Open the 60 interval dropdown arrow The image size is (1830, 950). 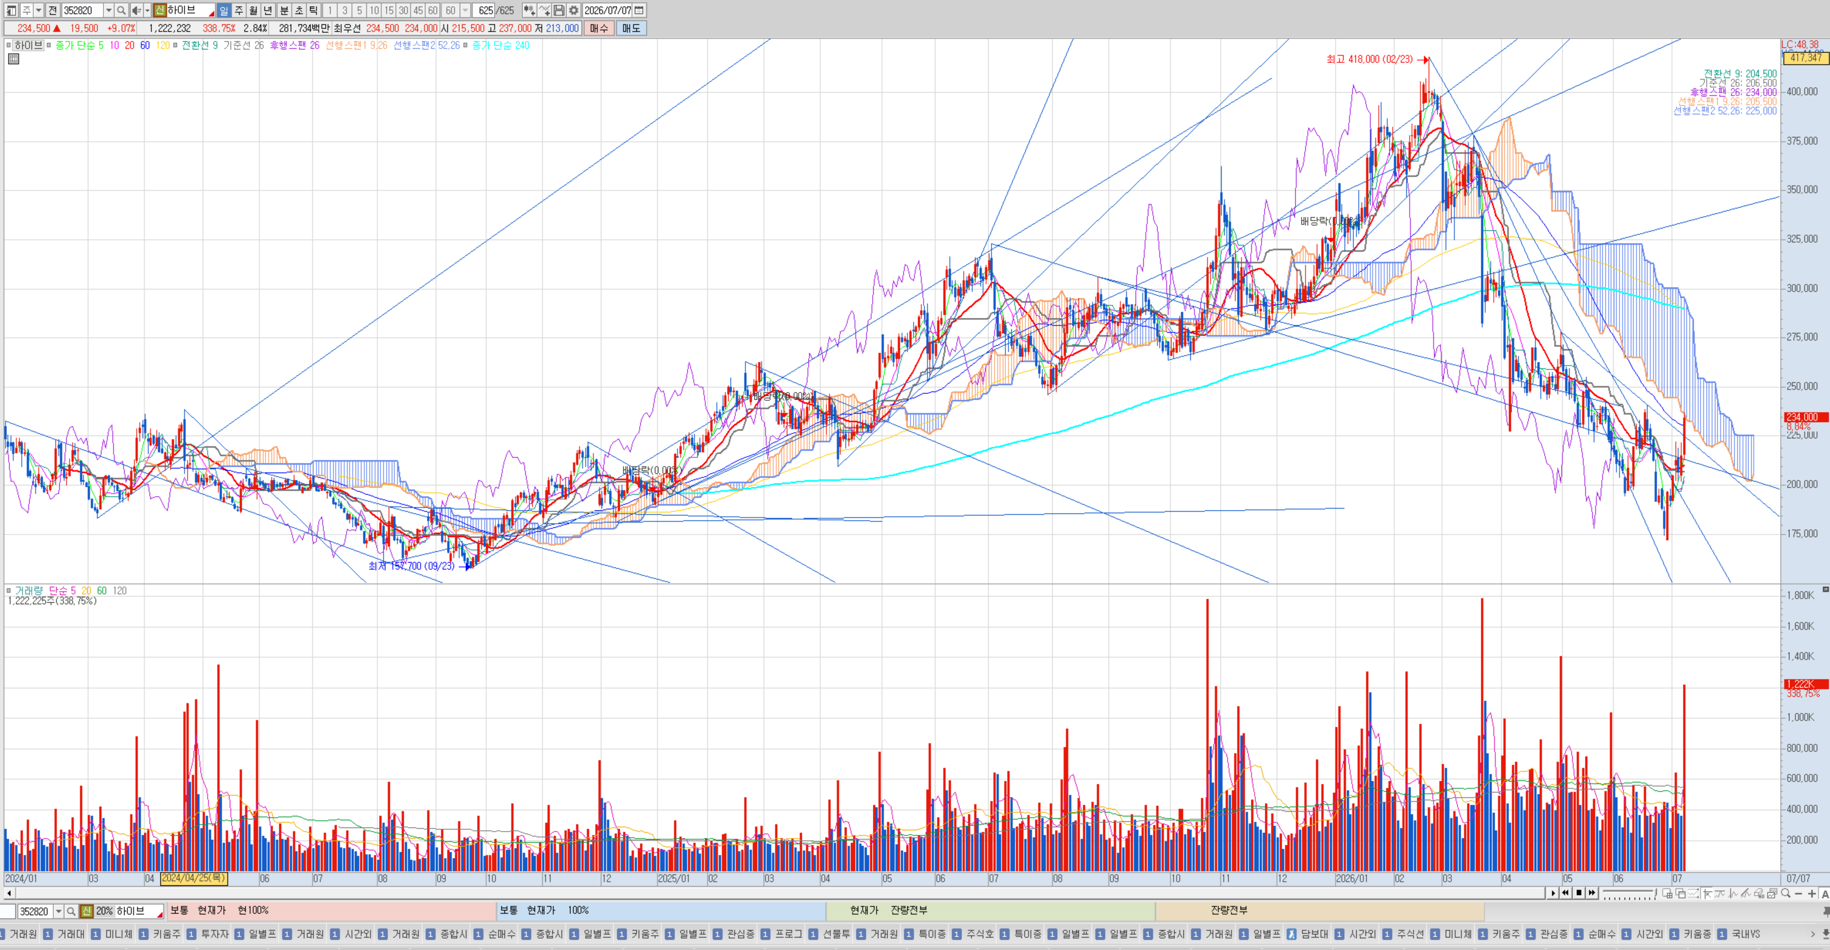(x=465, y=11)
